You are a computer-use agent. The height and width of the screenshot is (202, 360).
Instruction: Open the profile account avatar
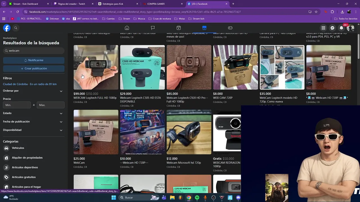pos(350,28)
